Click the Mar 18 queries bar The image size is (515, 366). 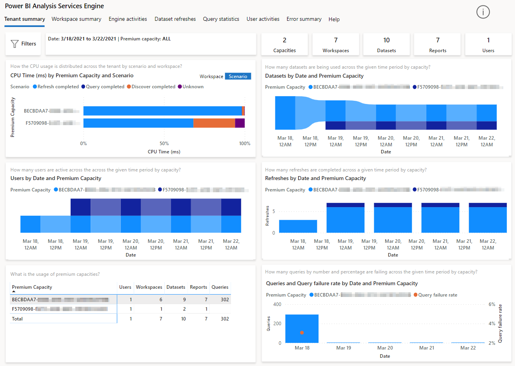tap(302, 329)
